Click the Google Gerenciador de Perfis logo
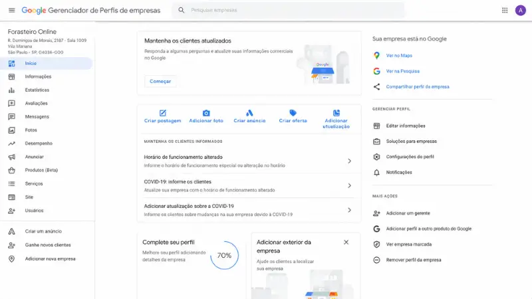This screenshot has height=299, width=532. [91, 11]
